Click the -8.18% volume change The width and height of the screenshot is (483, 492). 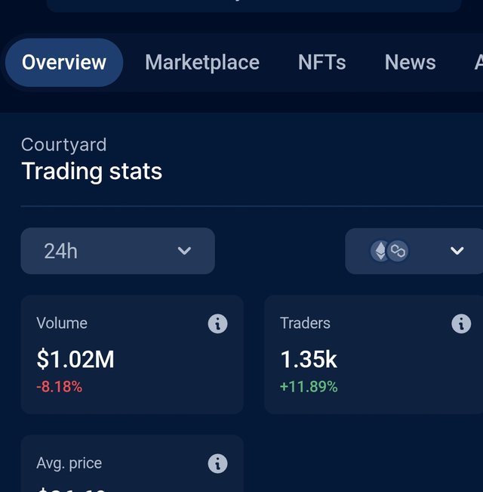[59, 387]
